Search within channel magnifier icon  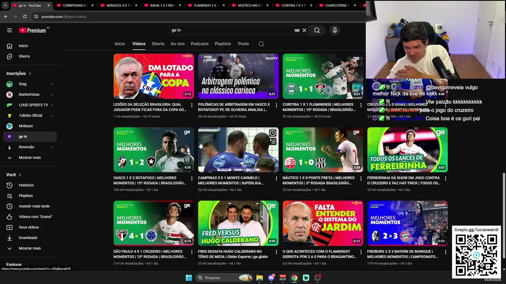(x=261, y=44)
